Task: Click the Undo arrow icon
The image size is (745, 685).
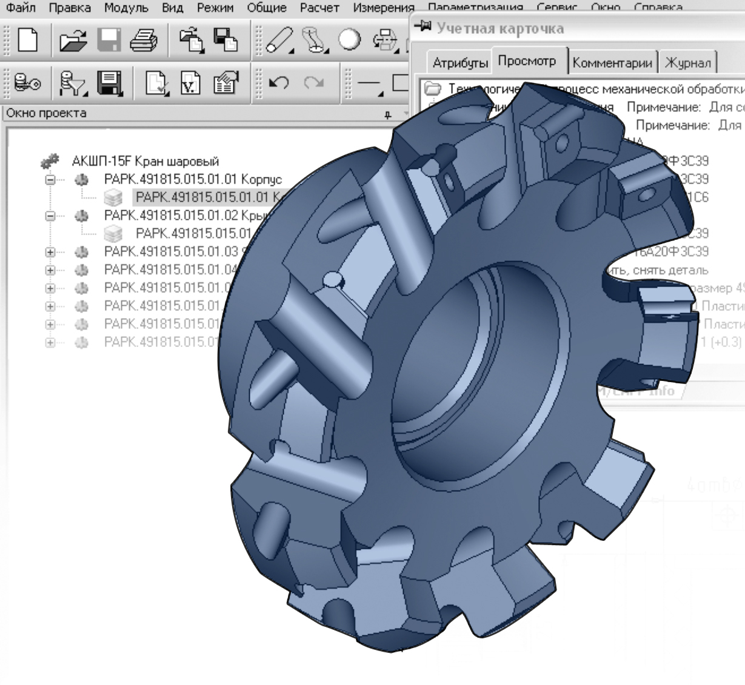Action: 278,83
